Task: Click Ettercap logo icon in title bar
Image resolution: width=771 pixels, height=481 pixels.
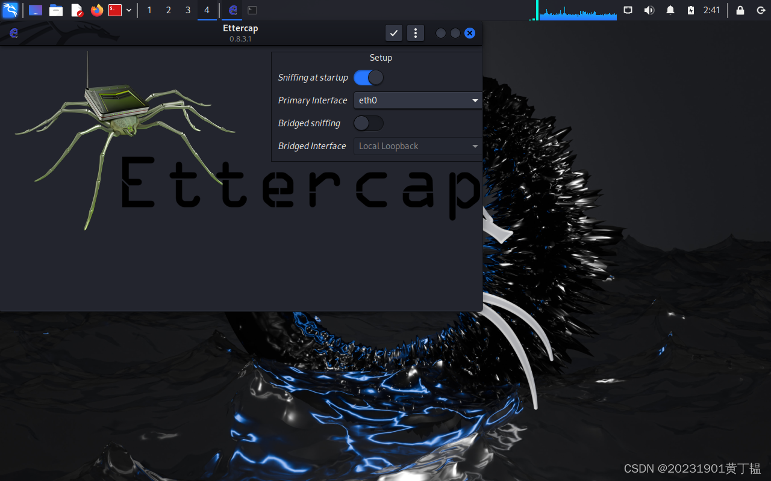Action: pyautogui.click(x=13, y=33)
